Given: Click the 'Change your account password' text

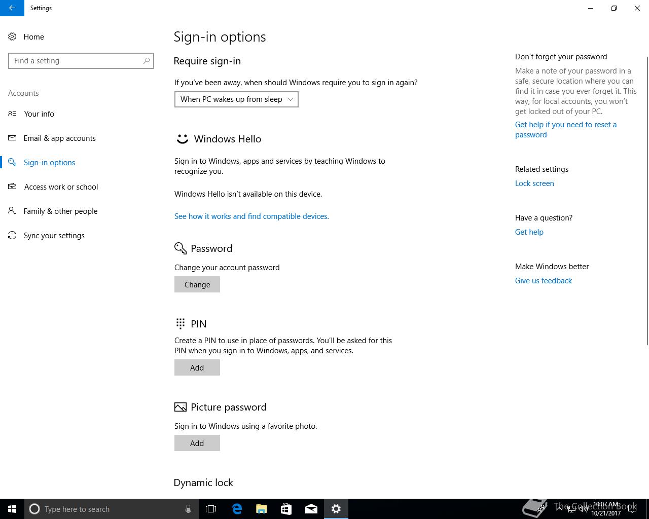Looking at the screenshot, I should (227, 268).
